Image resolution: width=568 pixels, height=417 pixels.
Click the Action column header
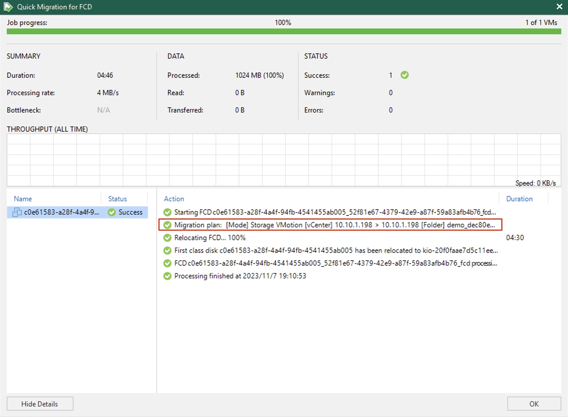(174, 199)
